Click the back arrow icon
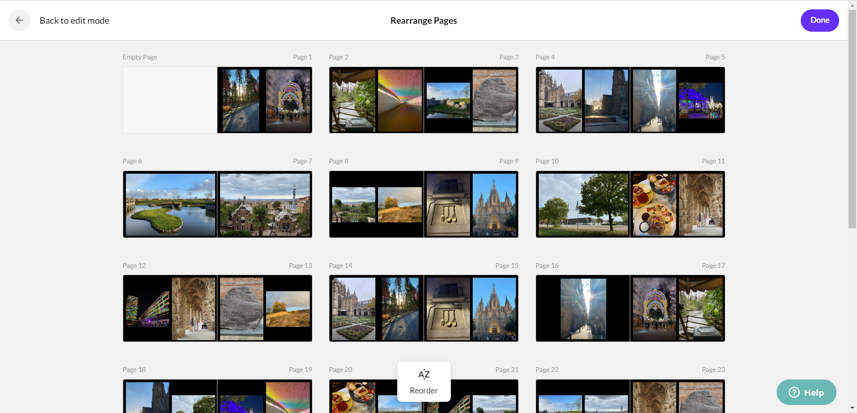The width and height of the screenshot is (857, 413). (x=19, y=20)
